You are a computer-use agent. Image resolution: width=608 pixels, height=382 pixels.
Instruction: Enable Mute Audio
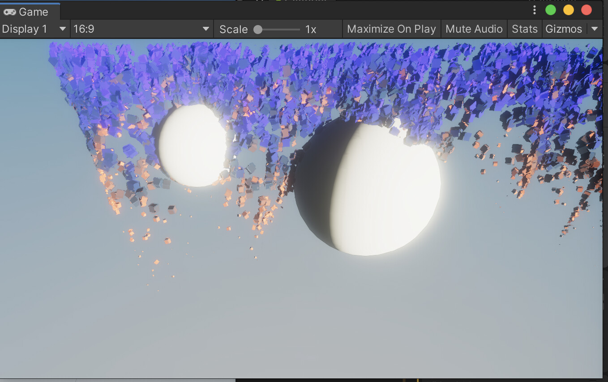[474, 29]
